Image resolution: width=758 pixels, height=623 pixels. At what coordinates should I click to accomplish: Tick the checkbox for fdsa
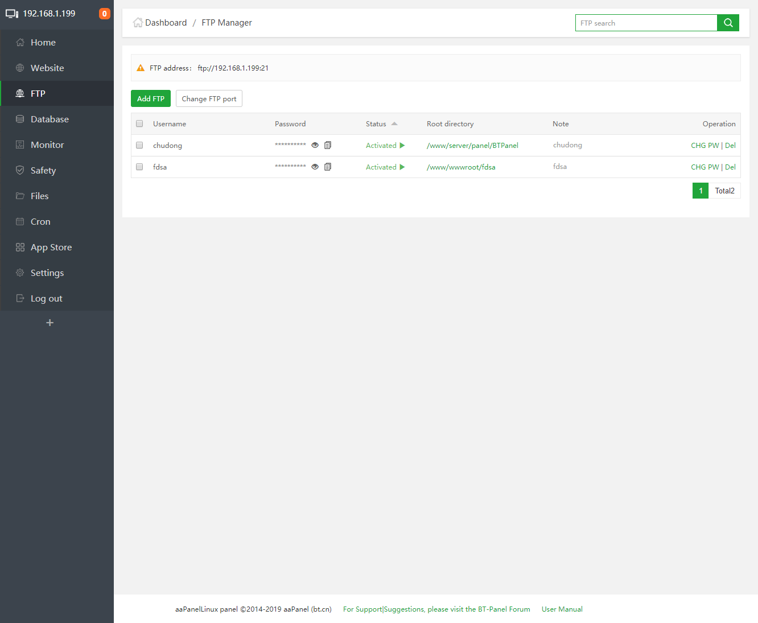(x=139, y=167)
